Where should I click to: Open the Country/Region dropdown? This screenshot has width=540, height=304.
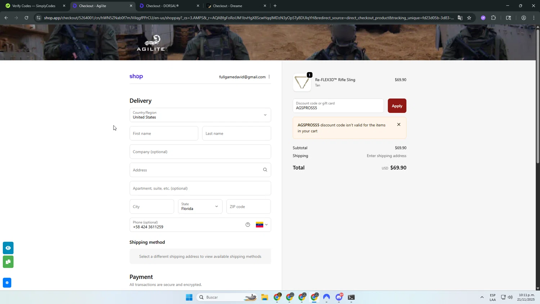200,115
